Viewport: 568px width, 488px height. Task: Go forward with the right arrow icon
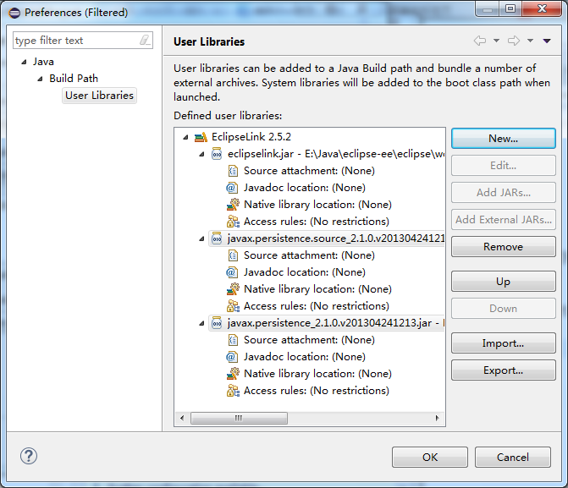point(514,41)
